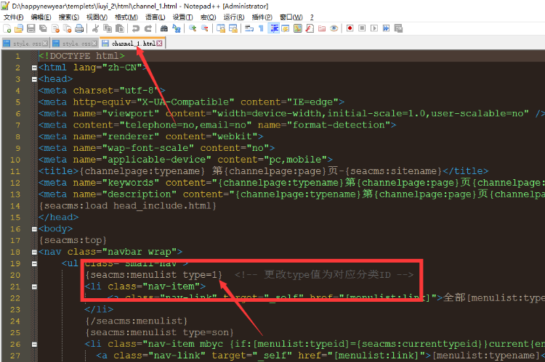545x362 pixels.
Task: Save the recorded macro icon
Action: coord(398,28)
